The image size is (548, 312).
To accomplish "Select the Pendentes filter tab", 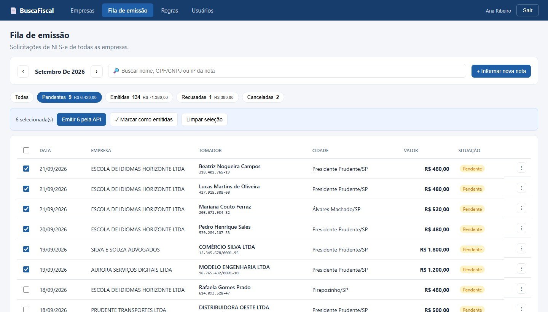I will click(x=69, y=97).
